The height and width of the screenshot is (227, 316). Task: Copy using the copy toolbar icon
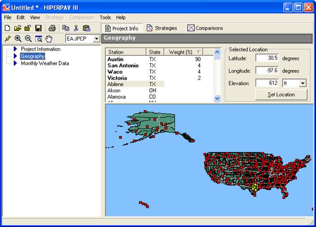(x=66, y=28)
